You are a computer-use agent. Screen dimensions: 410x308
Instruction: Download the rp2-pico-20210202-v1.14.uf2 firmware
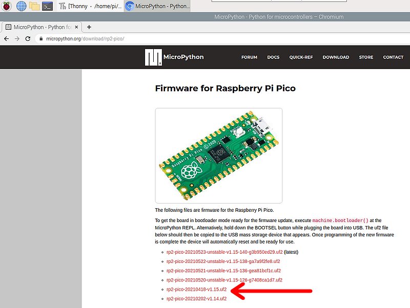(197, 299)
